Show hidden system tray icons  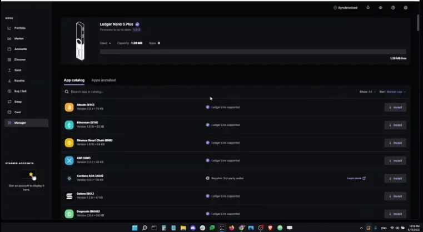pos(361,228)
